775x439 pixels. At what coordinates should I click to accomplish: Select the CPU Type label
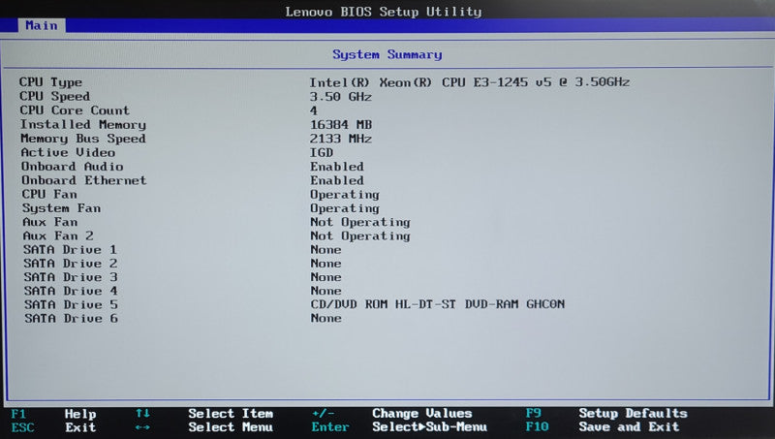50,82
